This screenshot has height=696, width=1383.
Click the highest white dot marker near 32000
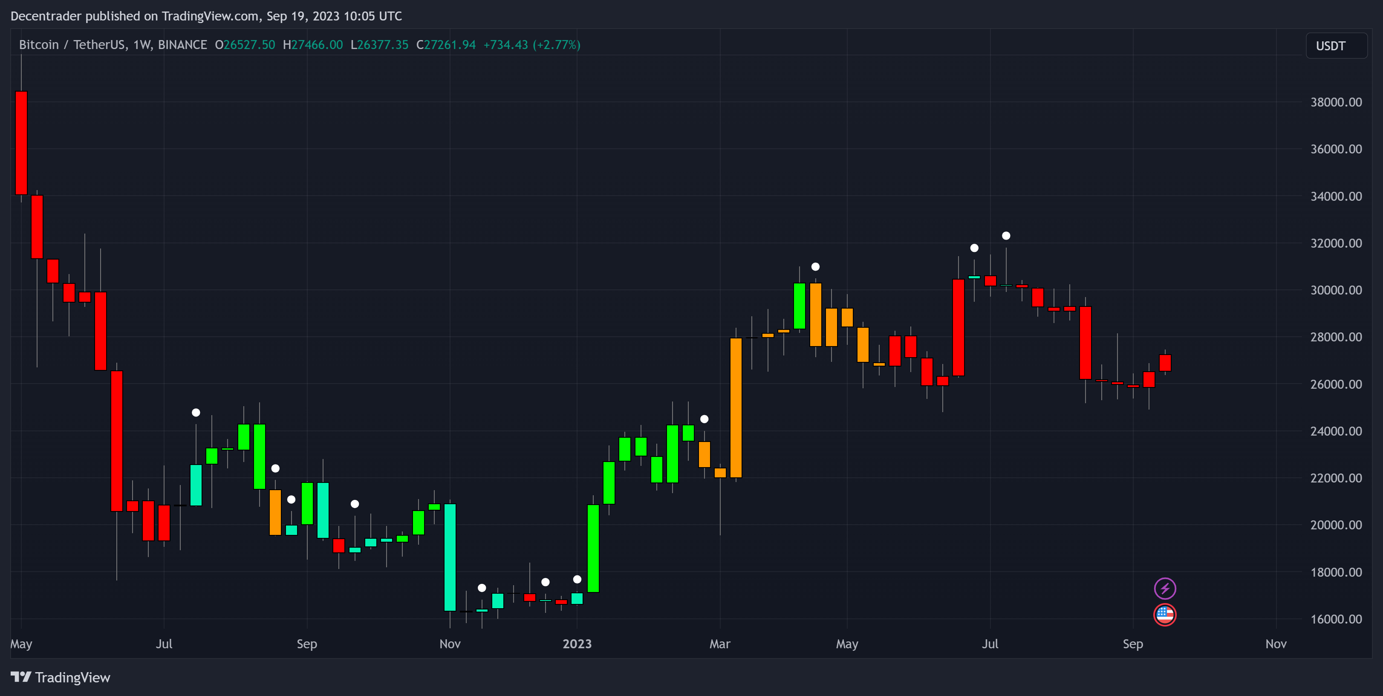click(1005, 236)
